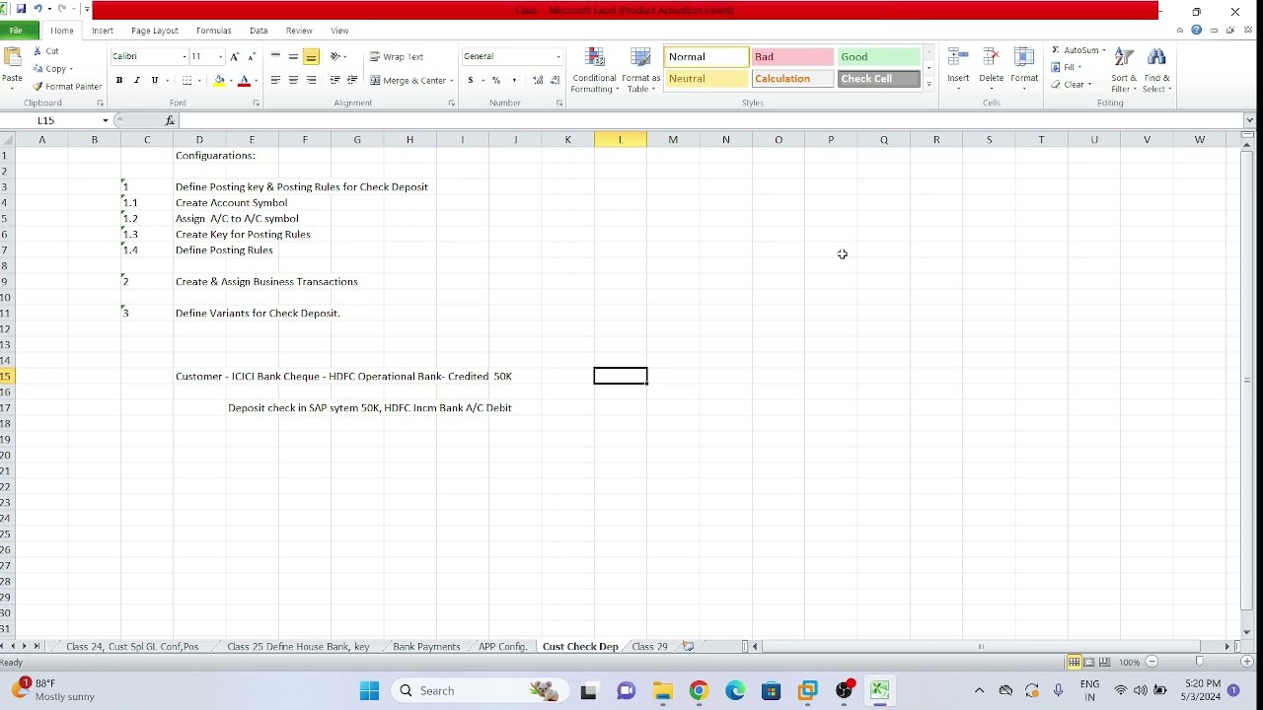Select column L header

pyautogui.click(x=621, y=140)
